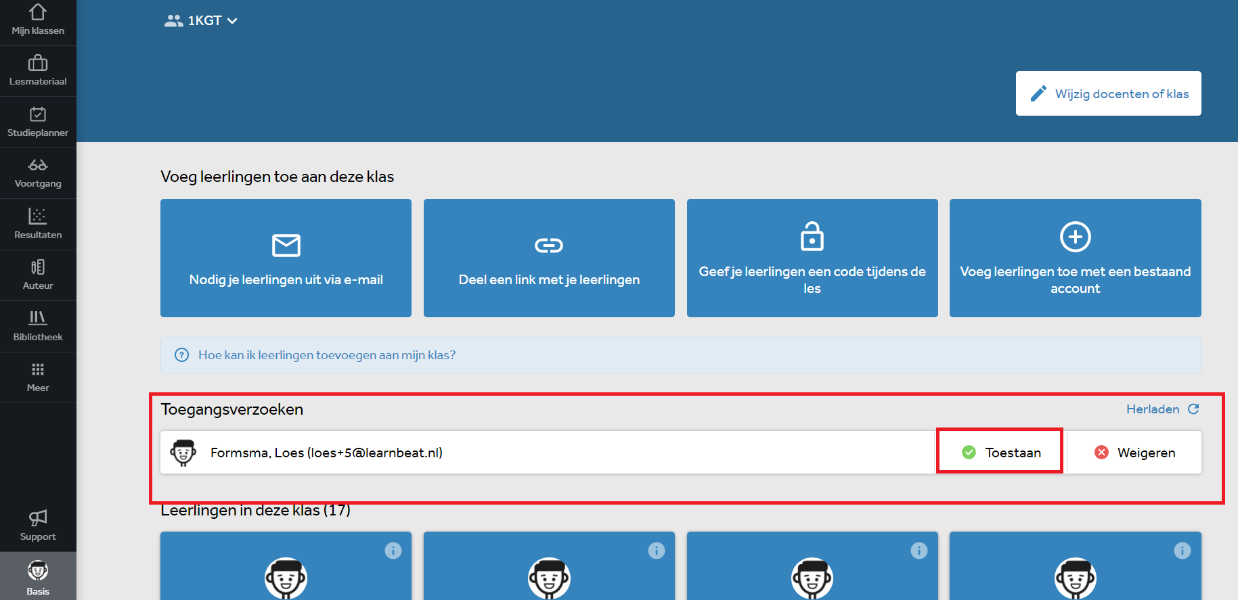
Task: Open the Bibliotheek section
Action: click(38, 327)
